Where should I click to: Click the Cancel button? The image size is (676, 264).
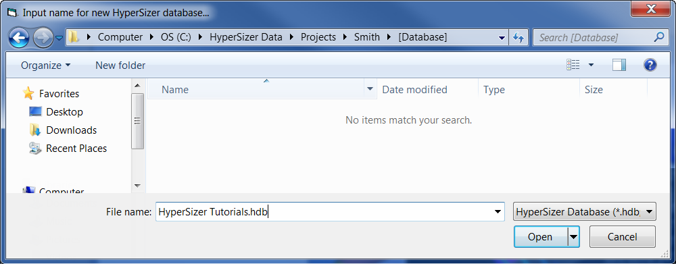pyautogui.click(x=622, y=237)
